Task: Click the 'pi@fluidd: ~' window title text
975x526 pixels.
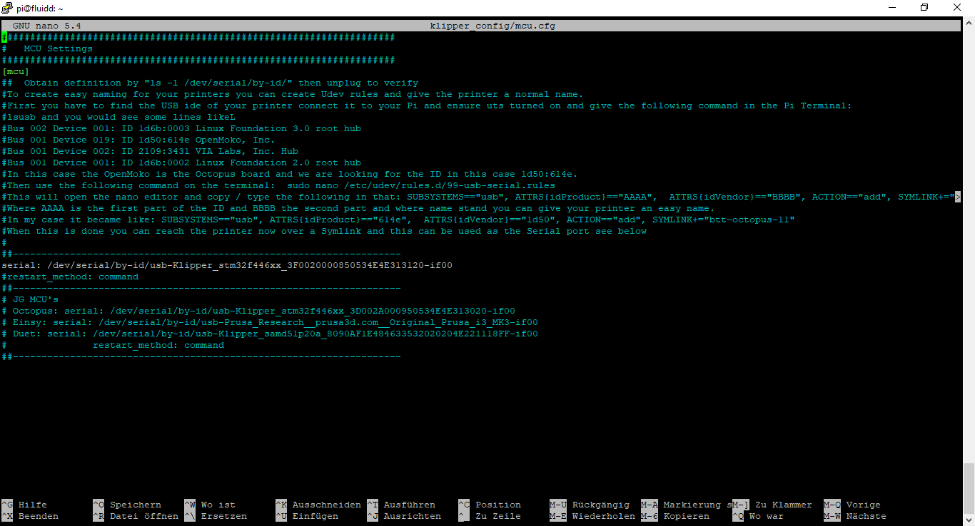Action: 39,8
